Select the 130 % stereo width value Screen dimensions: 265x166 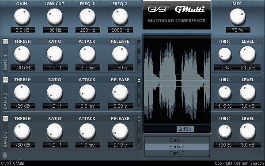[x=225, y=145]
